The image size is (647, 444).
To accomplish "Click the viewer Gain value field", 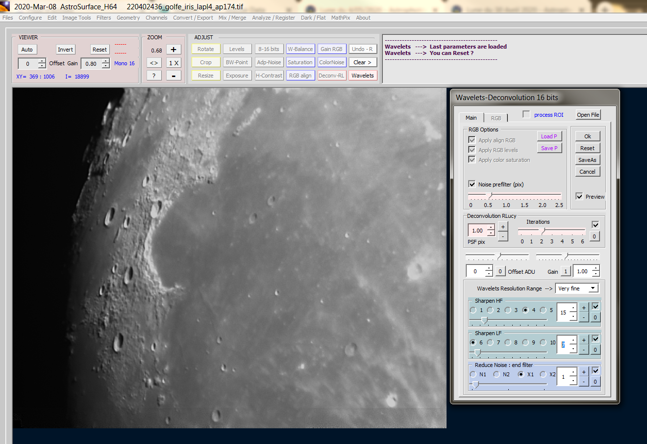I will point(92,64).
